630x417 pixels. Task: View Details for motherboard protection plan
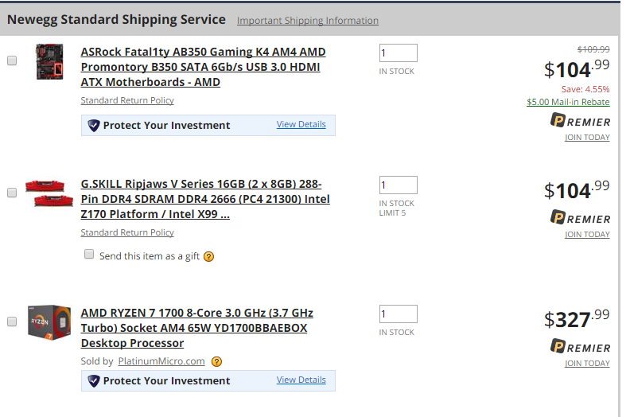[x=301, y=125]
